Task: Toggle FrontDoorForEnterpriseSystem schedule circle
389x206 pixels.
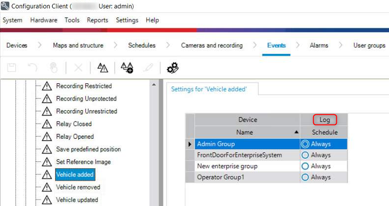Action: click(305, 155)
